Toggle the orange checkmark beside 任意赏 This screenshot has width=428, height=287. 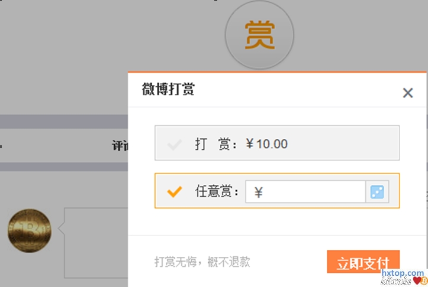coord(174,192)
